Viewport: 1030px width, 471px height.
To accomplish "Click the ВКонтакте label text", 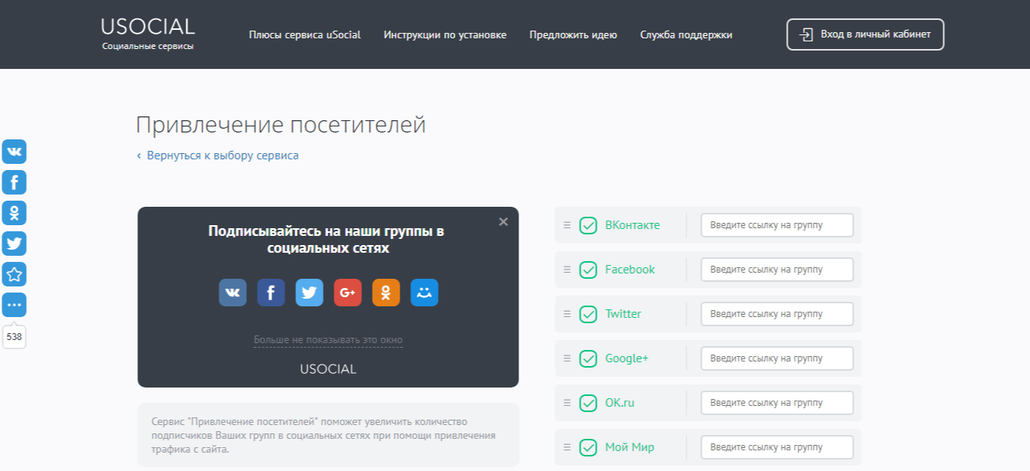I will tap(632, 225).
